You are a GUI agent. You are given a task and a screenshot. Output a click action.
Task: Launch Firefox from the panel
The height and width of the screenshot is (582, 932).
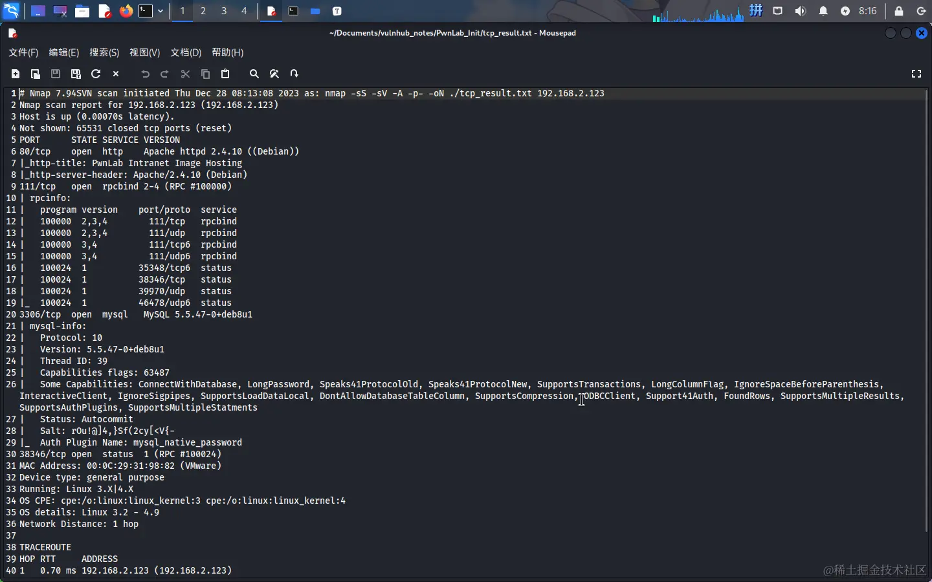[126, 11]
